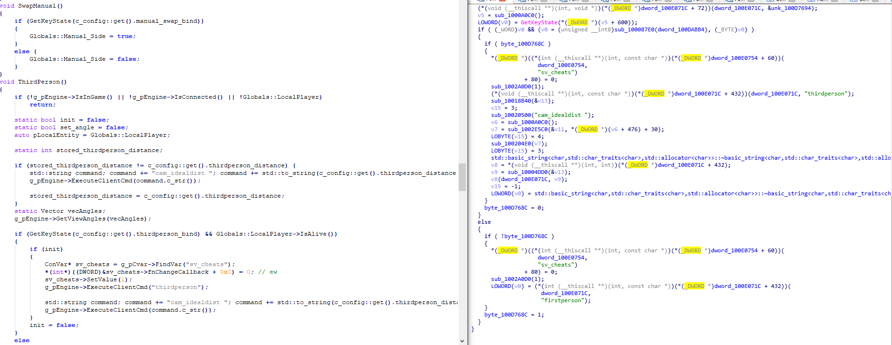Viewport: 892px width, 345px height.
Task: Click sub_100087E0 in the pseudocode
Action: pyautogui.click(x=634, y=29)
